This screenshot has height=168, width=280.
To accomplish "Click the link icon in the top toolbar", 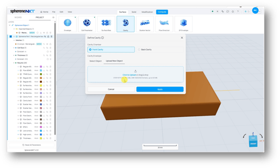I will click(x=222, y=11).
